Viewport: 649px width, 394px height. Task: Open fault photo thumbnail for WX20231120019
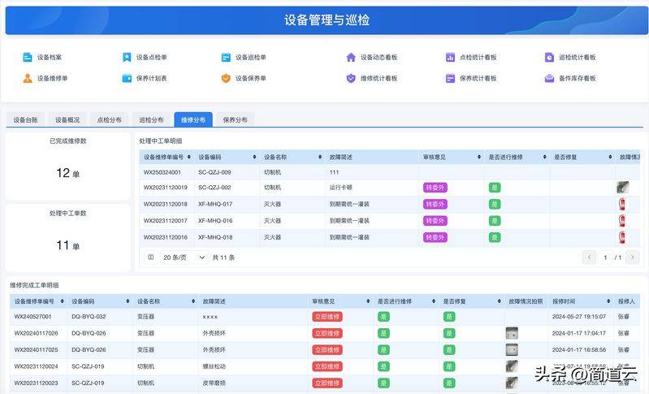[x=622, y=188]
